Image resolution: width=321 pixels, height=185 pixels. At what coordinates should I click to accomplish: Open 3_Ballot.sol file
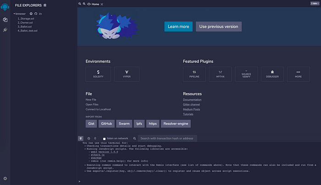pos(25,27)
